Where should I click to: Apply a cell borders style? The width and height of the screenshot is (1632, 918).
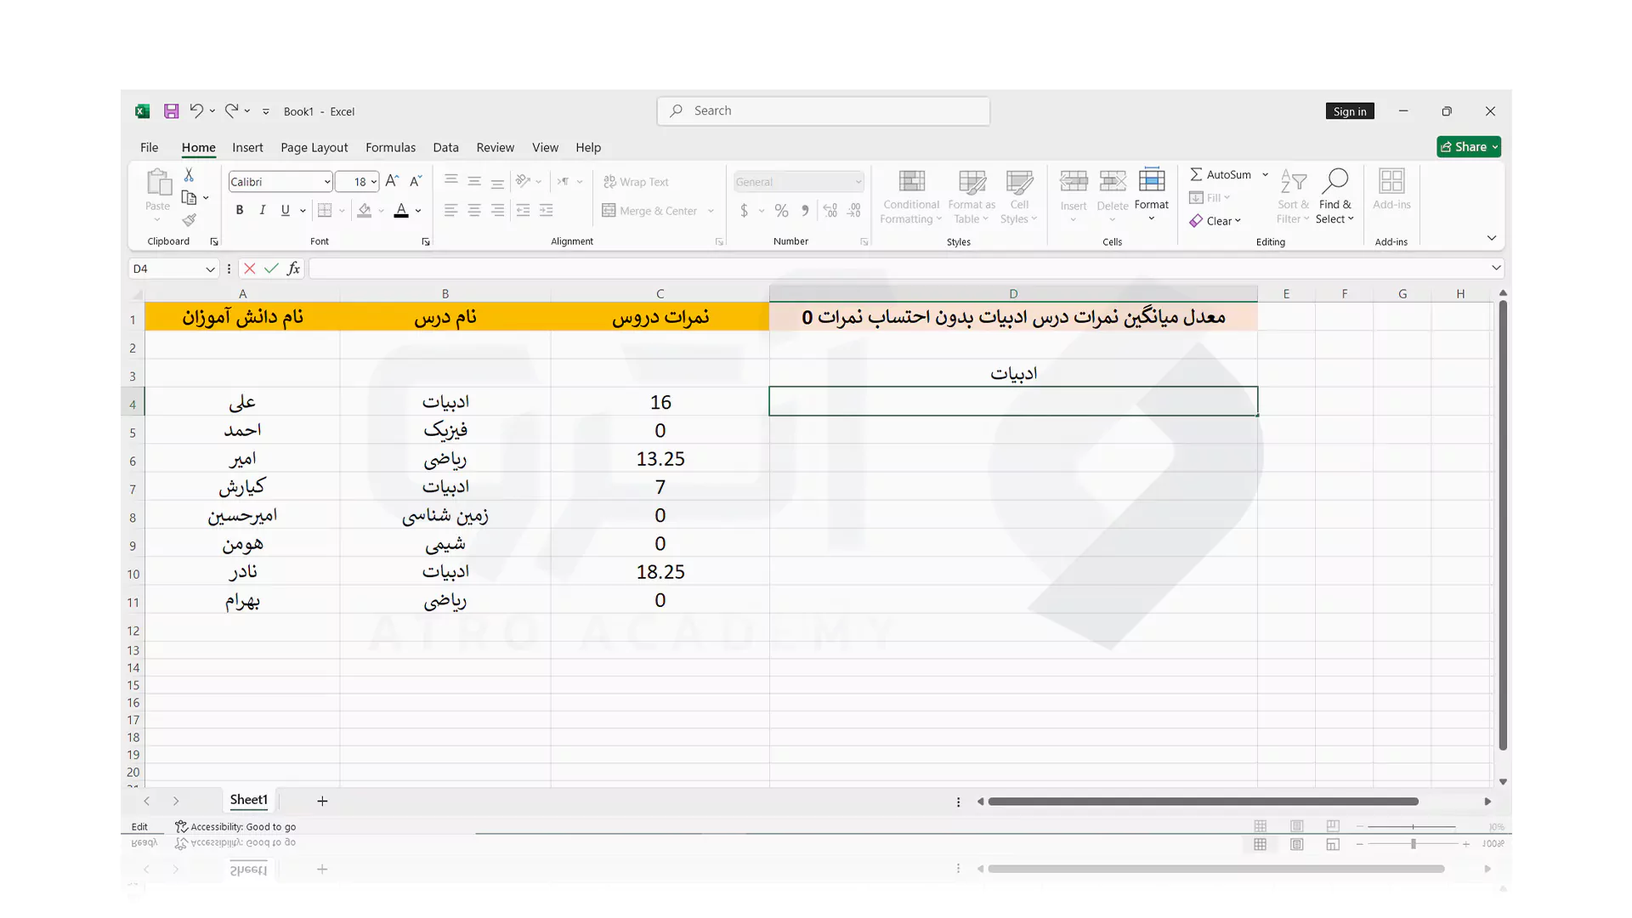click(x=325, y=210)
